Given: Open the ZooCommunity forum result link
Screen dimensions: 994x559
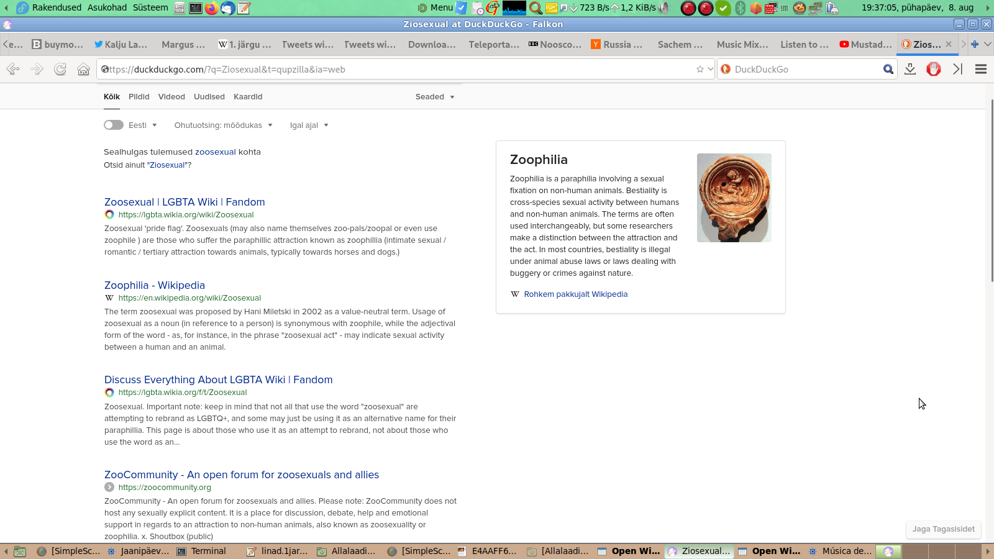Looking at the screenshot, I should point(242,475).
